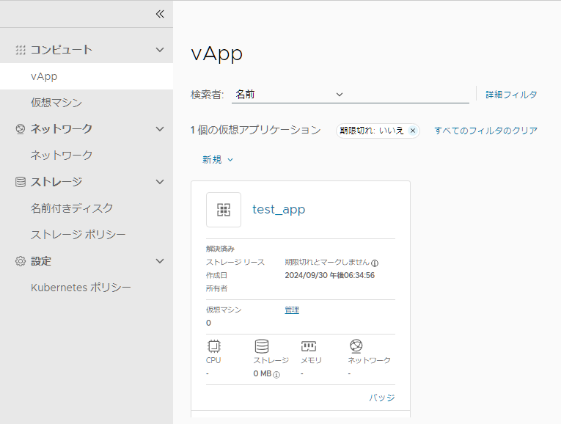561x424 pixels.
Task: Collapse the ネットワーク section chevron
Action: pos(160,129)
